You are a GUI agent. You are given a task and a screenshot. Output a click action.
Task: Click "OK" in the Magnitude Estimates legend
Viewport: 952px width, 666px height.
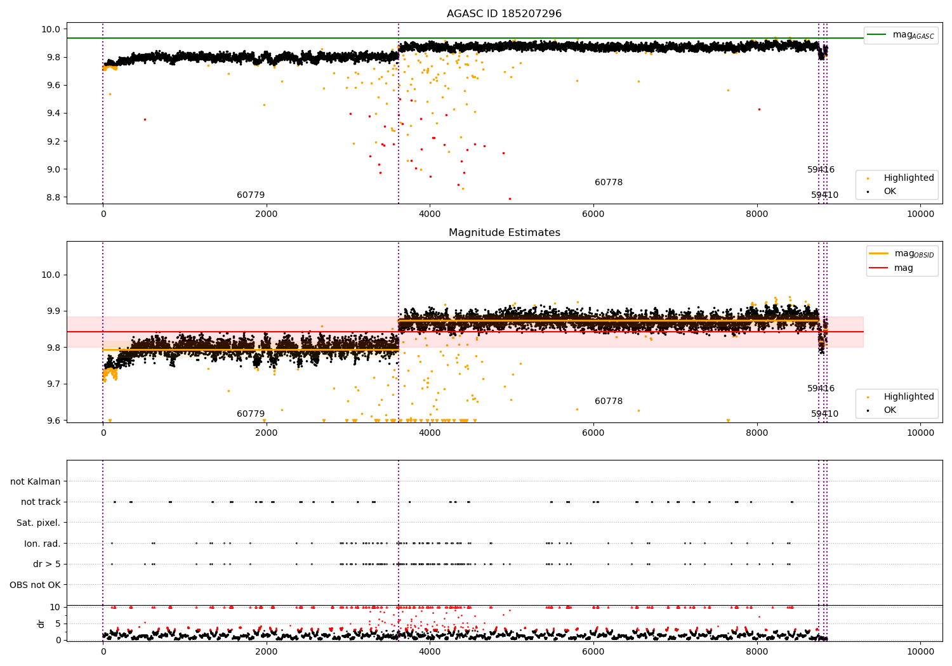point(890,410)
